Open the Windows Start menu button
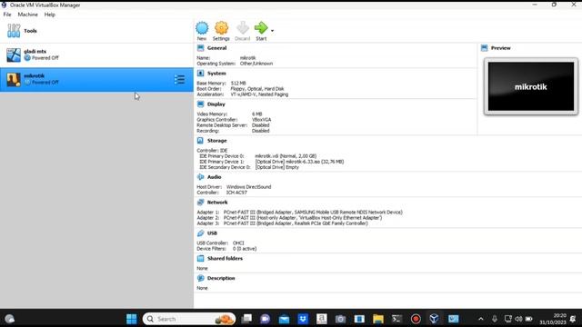Screen dimensions: 582x327 pos(131,319)
